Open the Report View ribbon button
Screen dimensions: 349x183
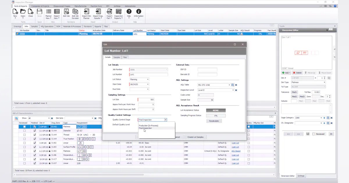coord(57,14)
